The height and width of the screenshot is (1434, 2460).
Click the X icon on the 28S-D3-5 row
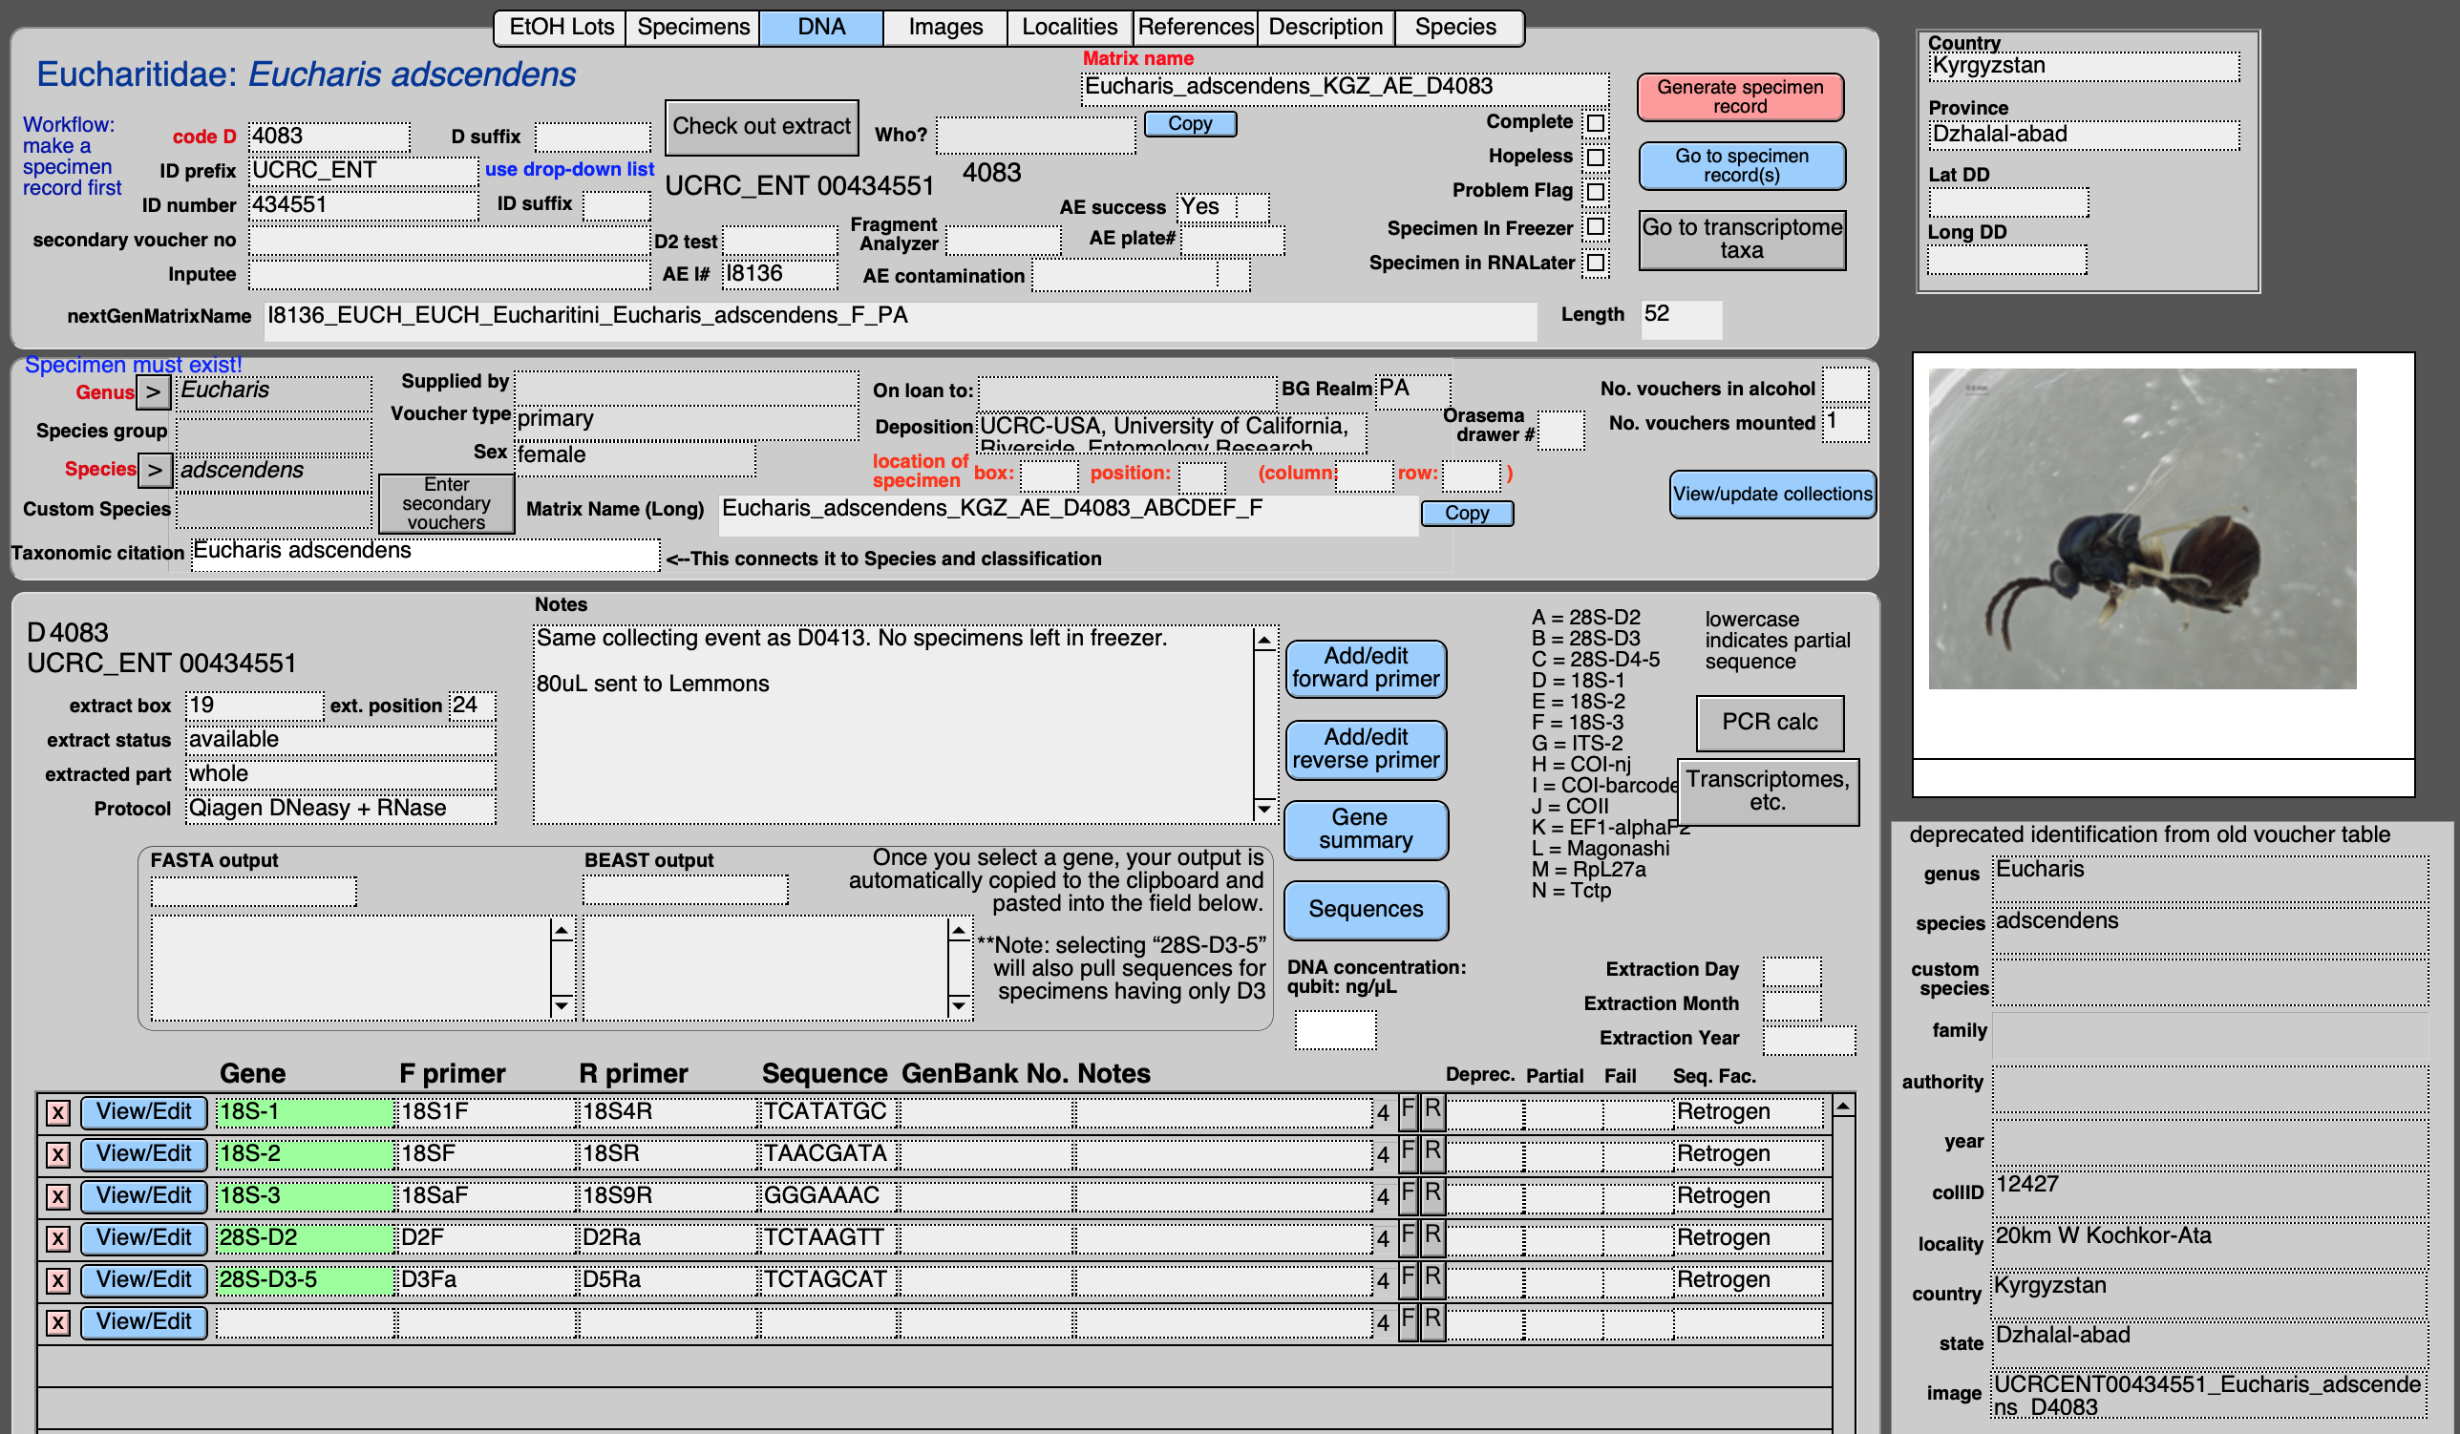(x=57, y=1280)
